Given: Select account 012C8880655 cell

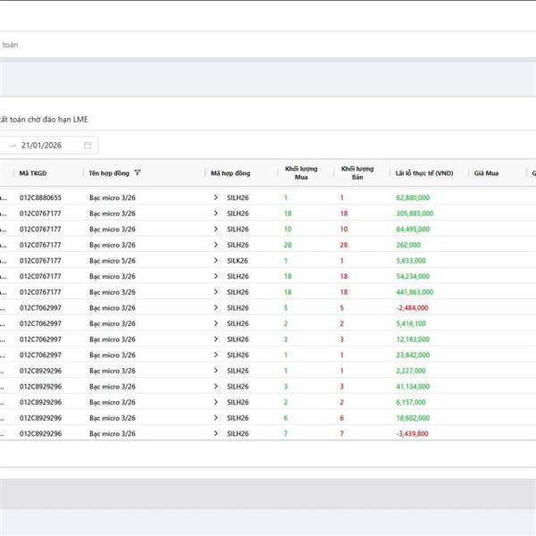Looking at the screenshot, I should pyautogui.click(x=41, y=197).
